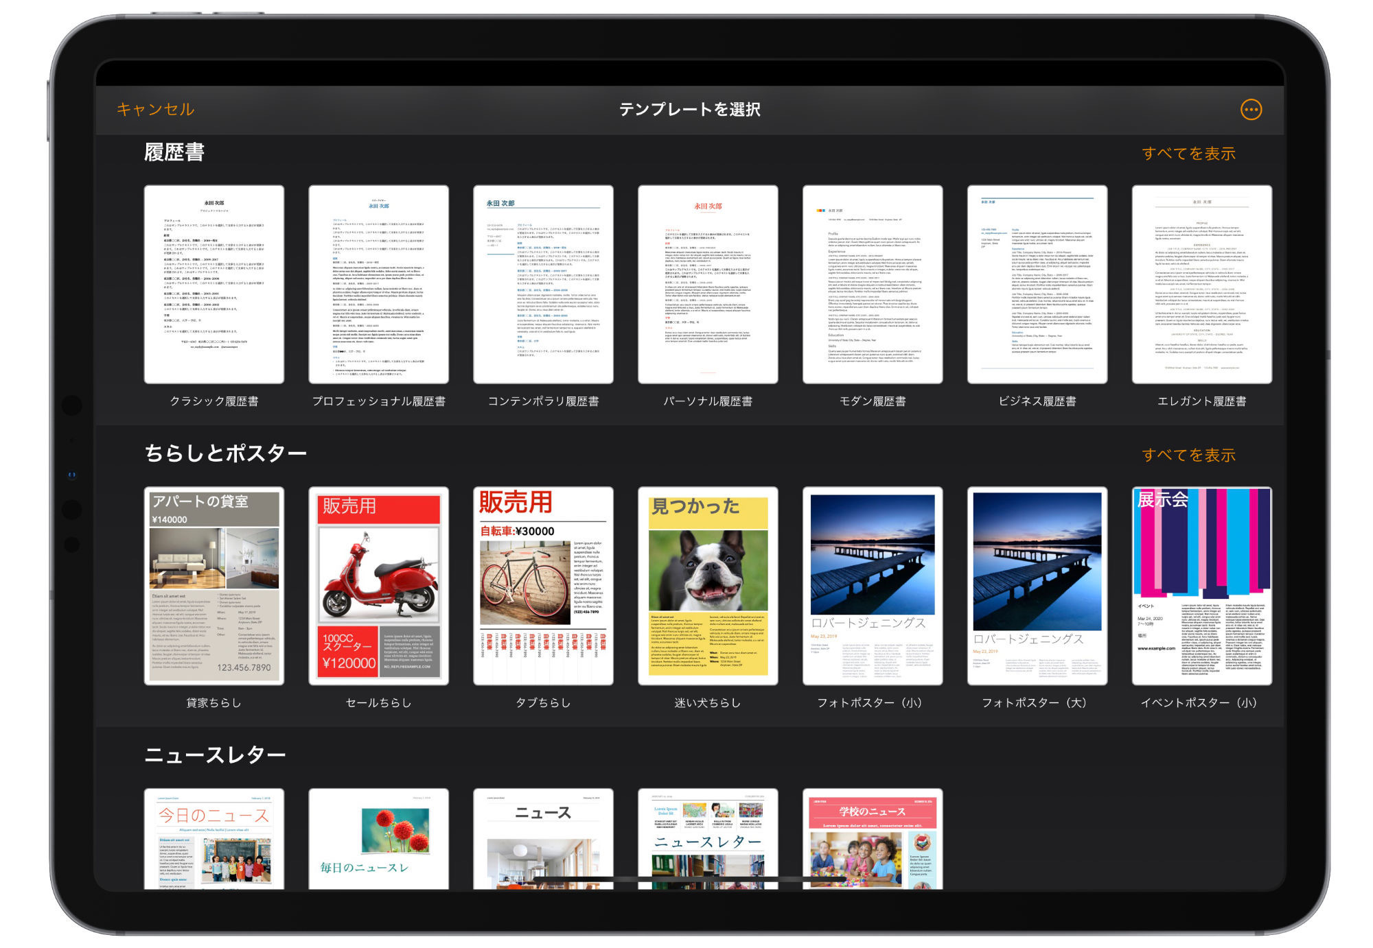Viewport: 1373px width, 948px height.
Task: Select the フォトポスター（大）template
Action: pyautogui.click(x=1037, y=586)
